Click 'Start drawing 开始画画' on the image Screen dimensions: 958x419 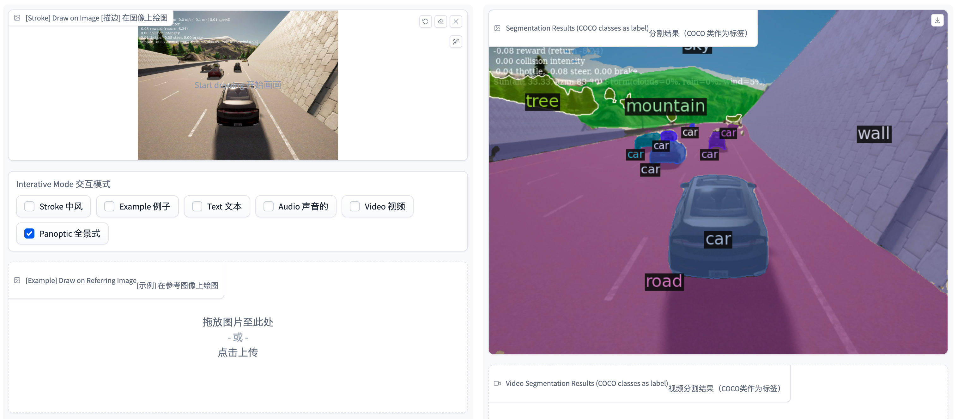click(x=237, y=85)
